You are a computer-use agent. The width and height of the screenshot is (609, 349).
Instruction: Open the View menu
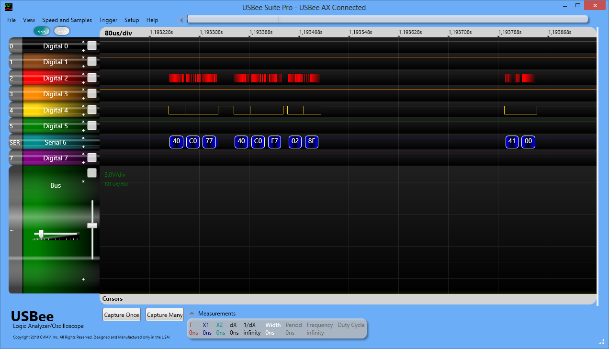click(29, 20)
